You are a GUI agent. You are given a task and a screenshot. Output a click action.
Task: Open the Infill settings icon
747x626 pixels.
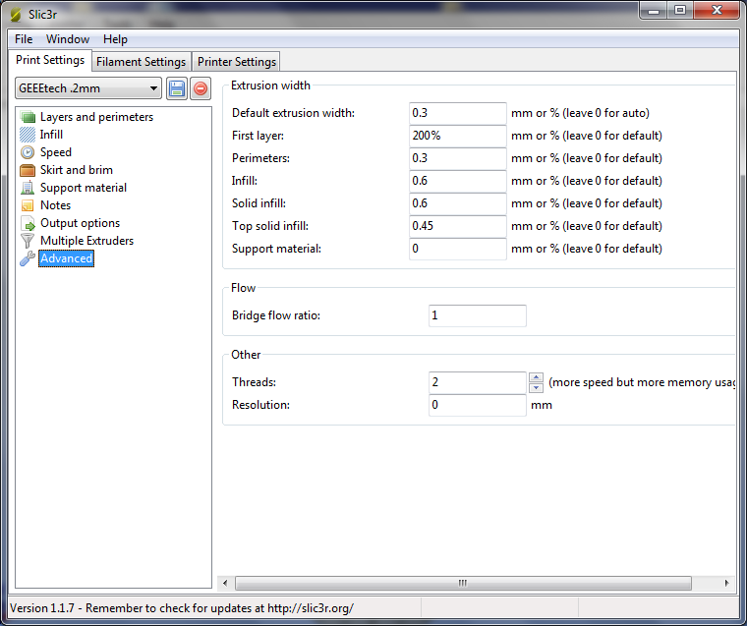28,135
